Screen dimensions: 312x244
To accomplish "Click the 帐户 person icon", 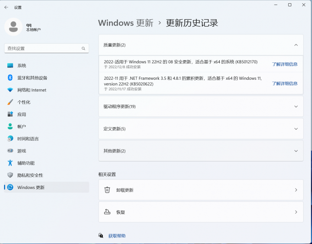I will pyautogui.click(x=10, y=126).
